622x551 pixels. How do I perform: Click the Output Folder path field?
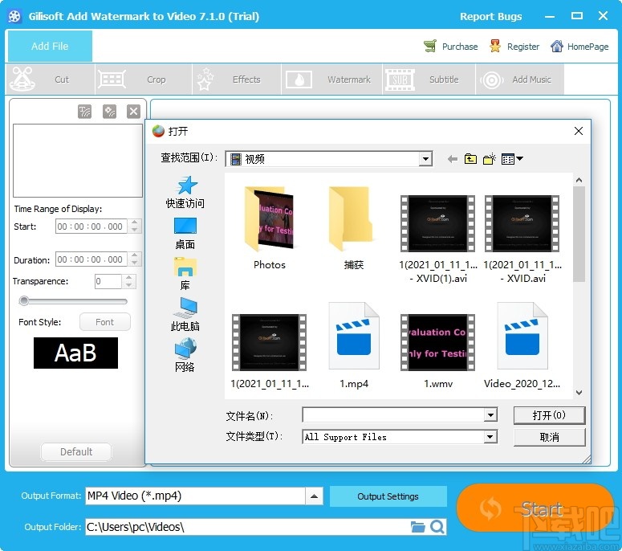click(x=248, y=527)
